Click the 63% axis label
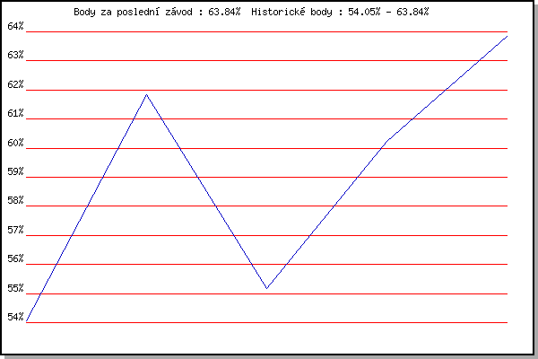This screenshot has height=359, width=538. [15, 55]
